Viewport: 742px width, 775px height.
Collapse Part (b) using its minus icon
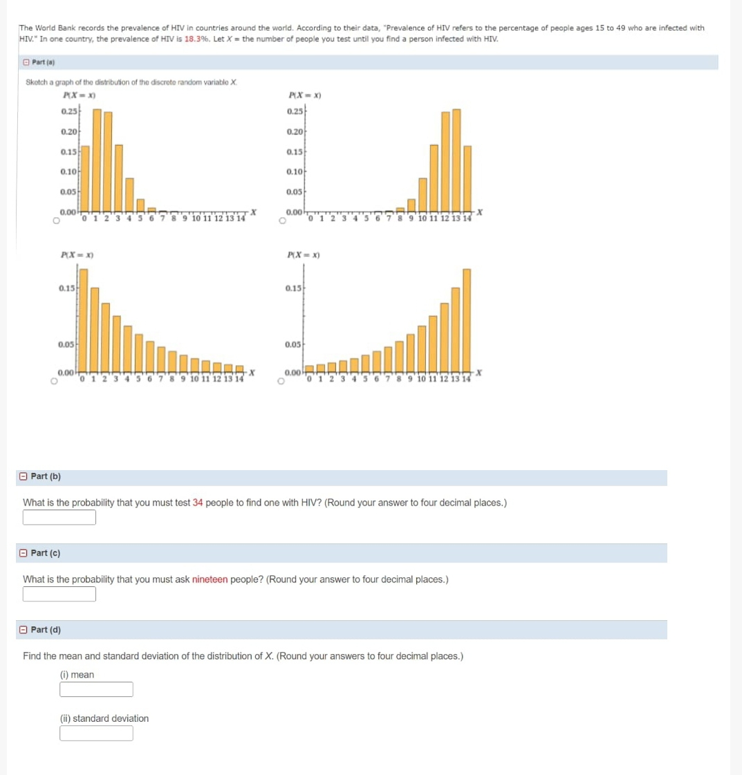point(23,476)
